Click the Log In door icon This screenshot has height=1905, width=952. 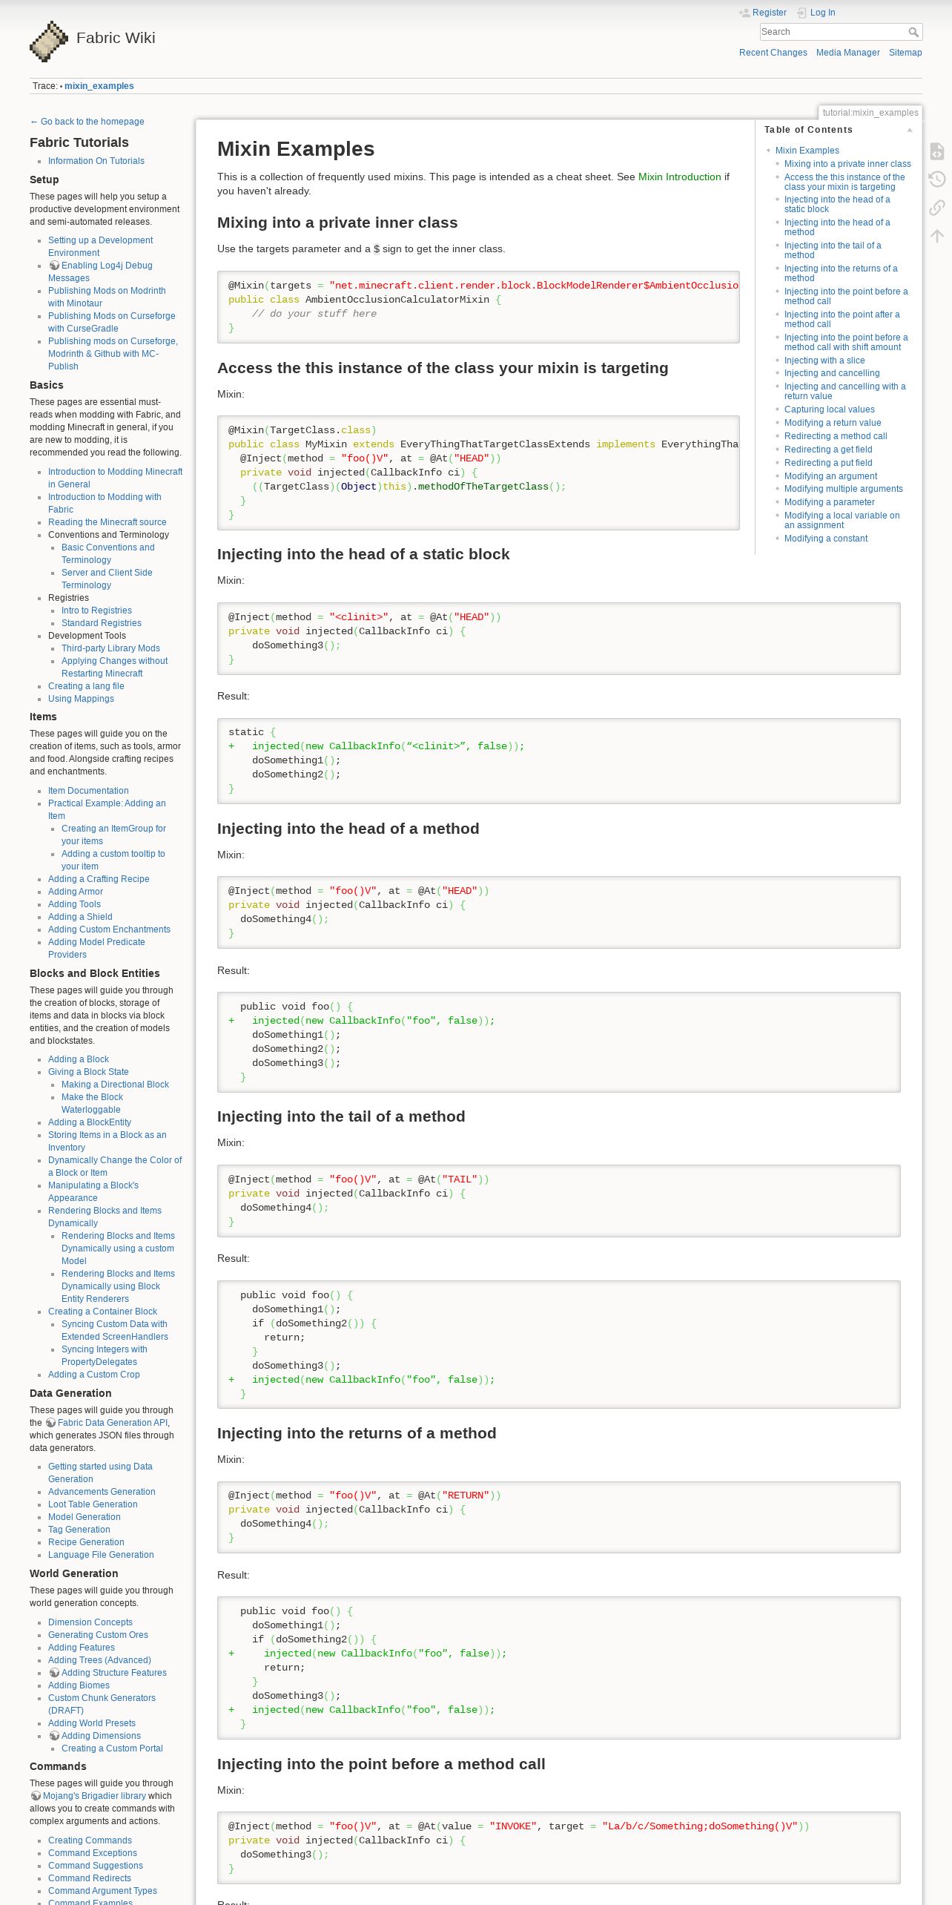coord(802,13)
